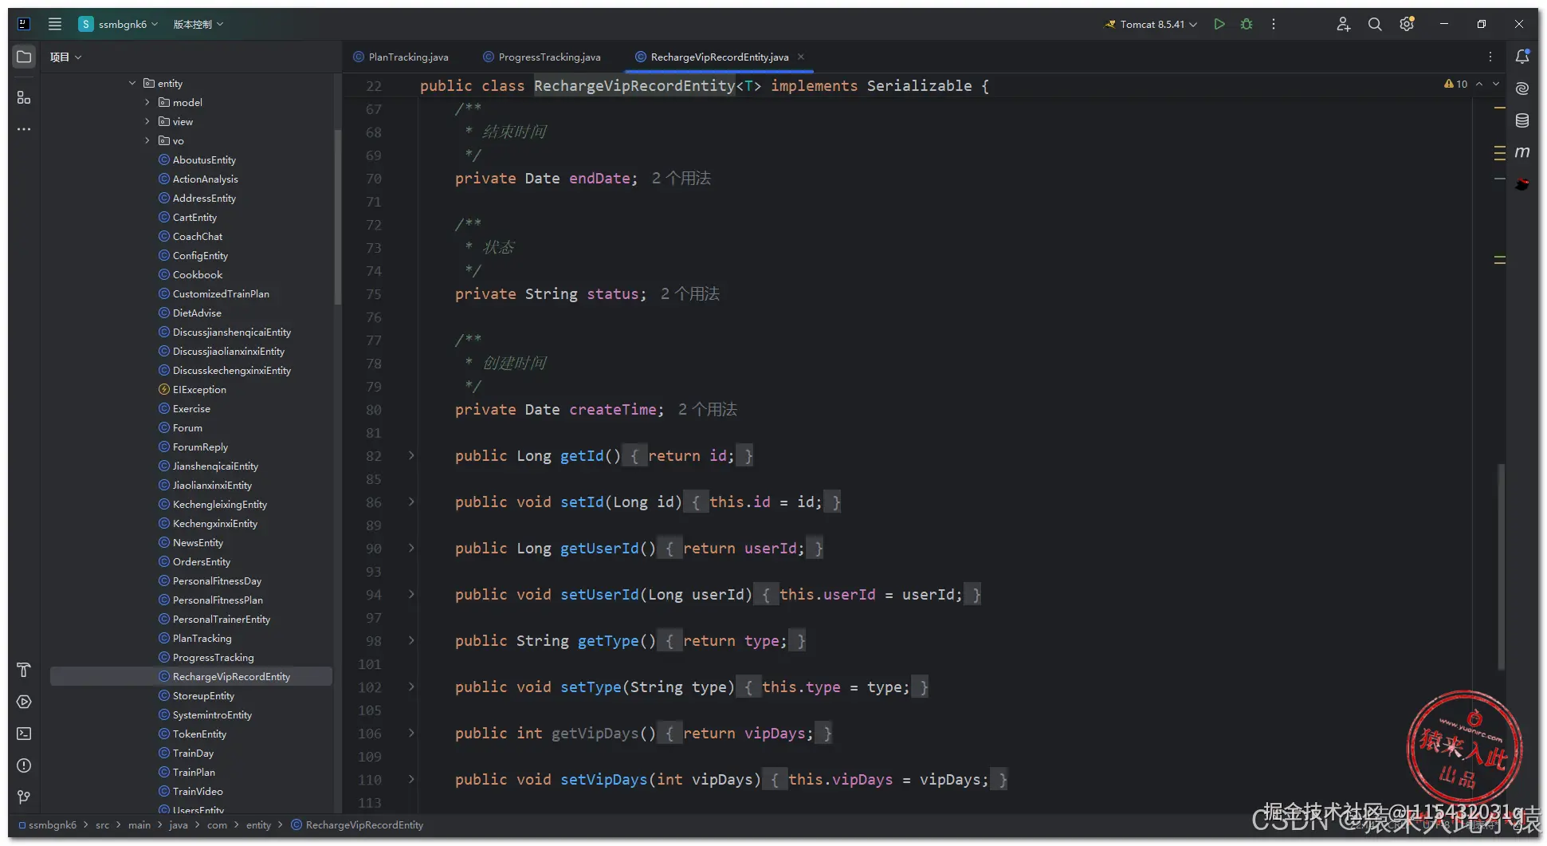The height and width of the screenshot is (846, 1547).
Task: Open the Build hammer tool window
Action: (x=24, y=670)
